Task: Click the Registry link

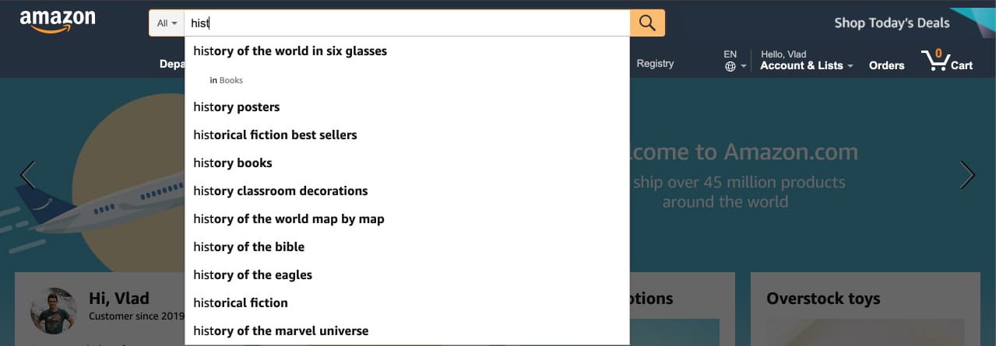Action: click(655, 64)
